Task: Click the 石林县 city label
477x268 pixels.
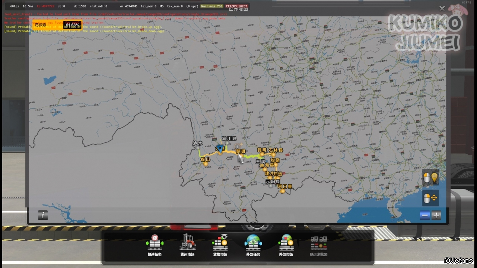Action: [276, 150]
